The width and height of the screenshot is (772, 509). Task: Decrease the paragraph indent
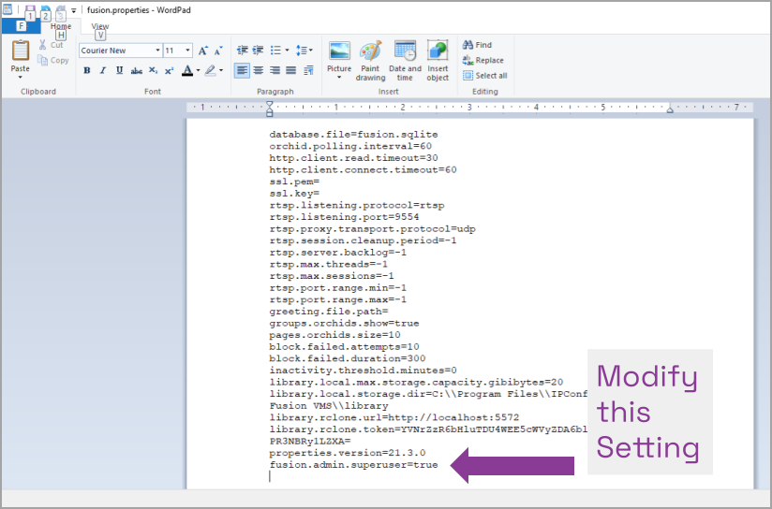[x=243, y=51]
